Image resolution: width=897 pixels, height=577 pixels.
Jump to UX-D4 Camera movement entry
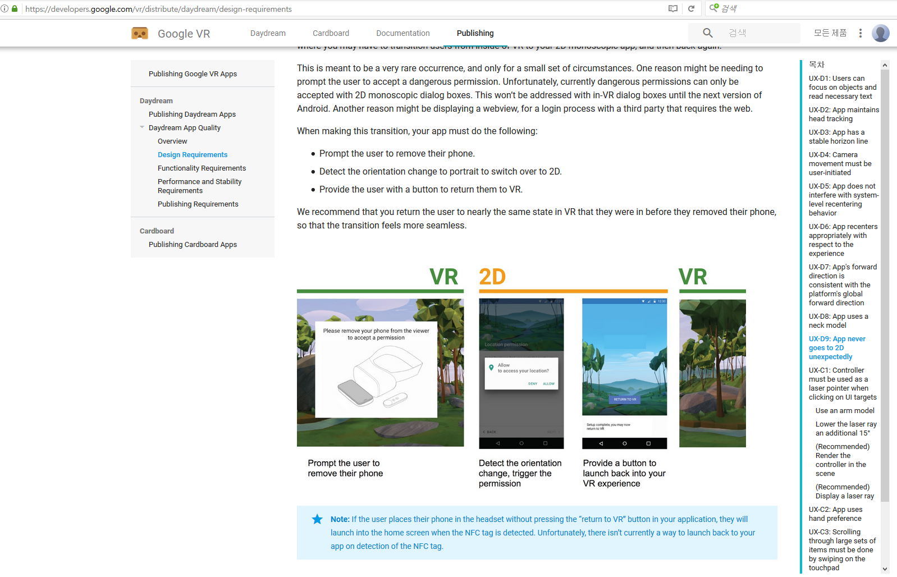tap(840, 164)
